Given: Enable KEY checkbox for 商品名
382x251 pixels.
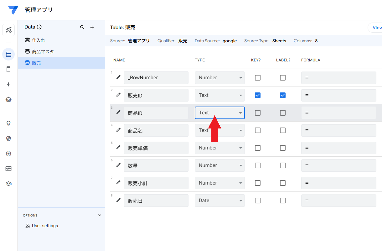Looking at the screenshot, I should click(258, 130).
